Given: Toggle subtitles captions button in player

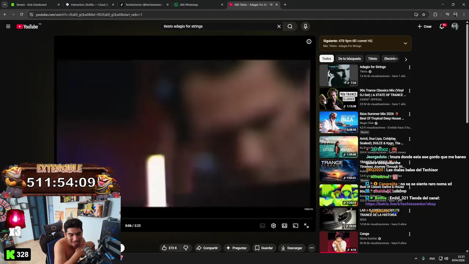Looking at the screenshot, I should pyautogui.click(x=262, y=226).
